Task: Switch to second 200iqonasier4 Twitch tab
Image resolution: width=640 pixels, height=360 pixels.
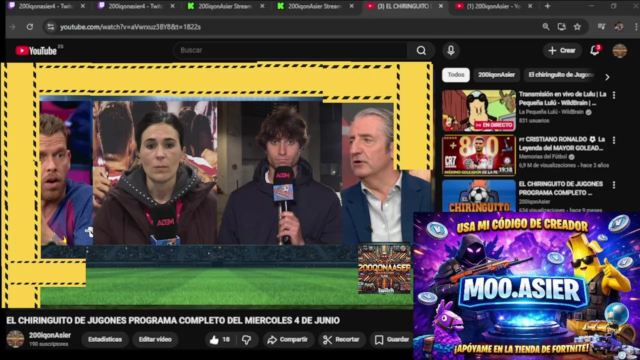Action: point(136,6)
